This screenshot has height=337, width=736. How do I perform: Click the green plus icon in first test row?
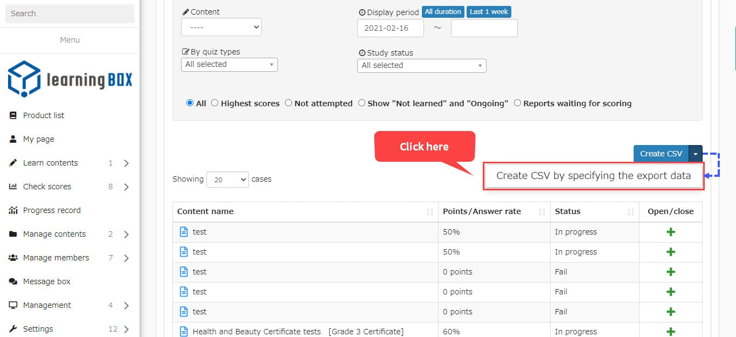coord(671,232)
